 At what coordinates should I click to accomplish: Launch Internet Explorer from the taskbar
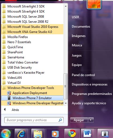(22, 134)
